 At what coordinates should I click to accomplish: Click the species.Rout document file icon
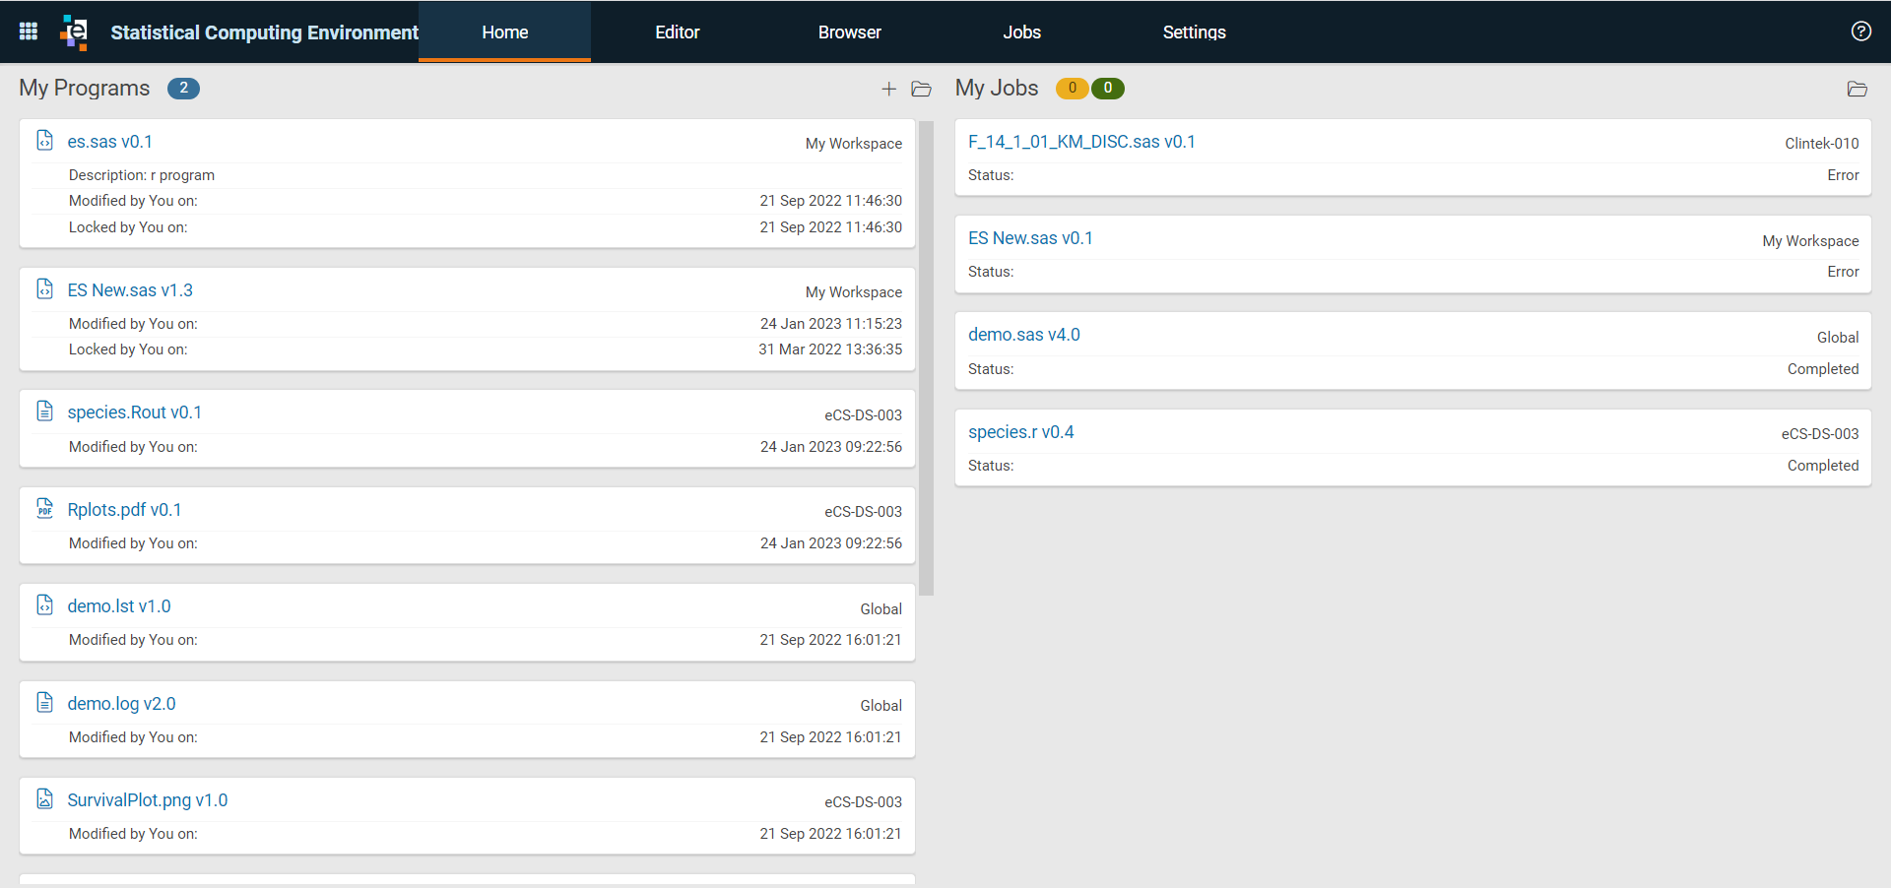coord(44,412)
